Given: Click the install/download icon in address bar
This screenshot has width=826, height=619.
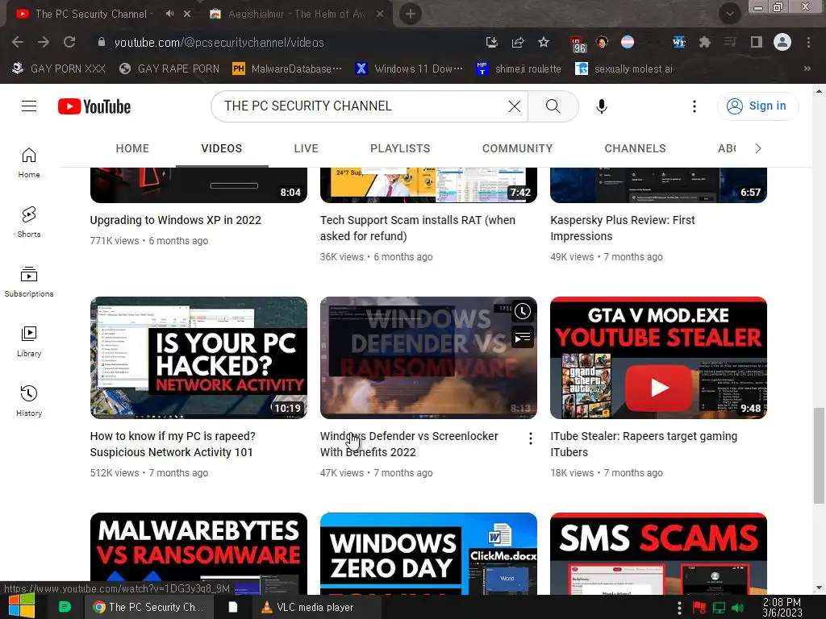Looking at the screenshot, I should pyautogui.click(x=491, y=42).
